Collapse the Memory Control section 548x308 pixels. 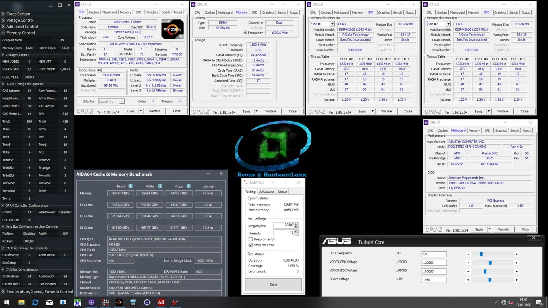(x=3, y=33)
